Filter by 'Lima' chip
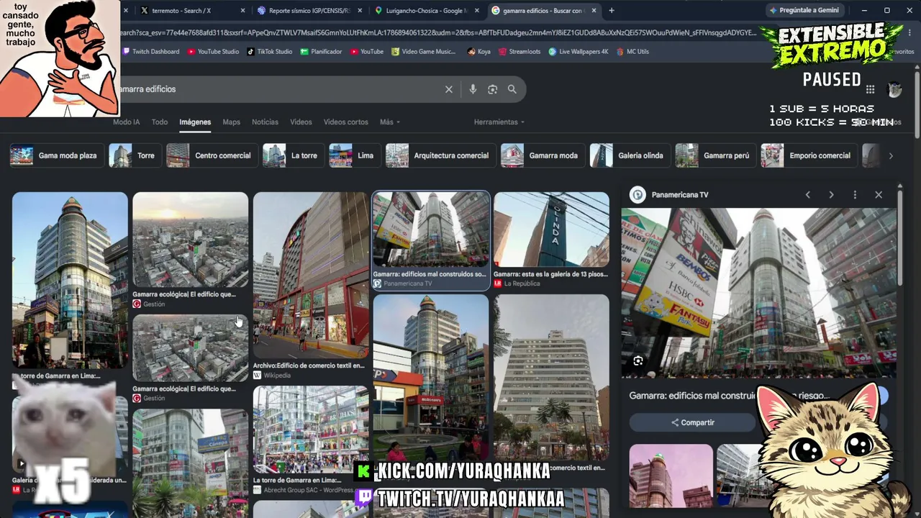This screenshot has height=518, width=921. click(354, 155)
